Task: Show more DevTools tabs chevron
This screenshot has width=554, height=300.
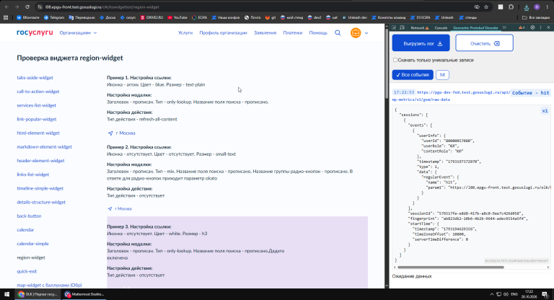Action: pos(504,27)
